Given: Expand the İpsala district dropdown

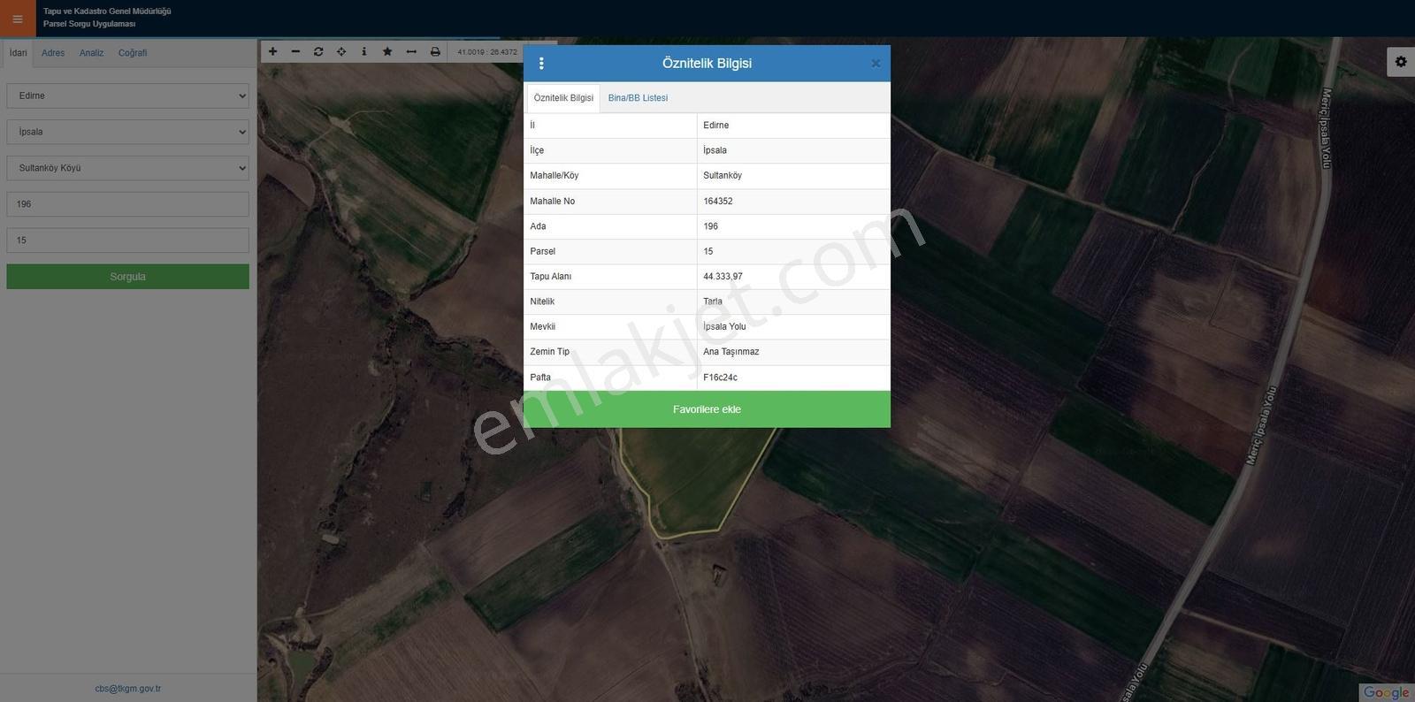Looking at the screenshot, I should 128,132.
